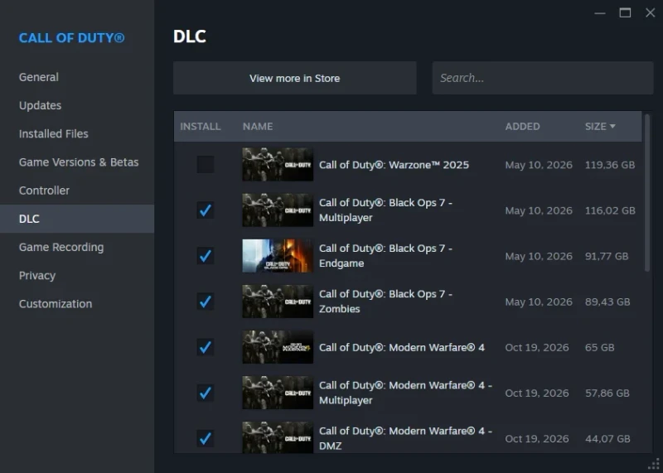The height and width of the screenshot is (473, 663).
Task: Select Modern Warfare 4 - DMZ name text
Action: [405, 438]
